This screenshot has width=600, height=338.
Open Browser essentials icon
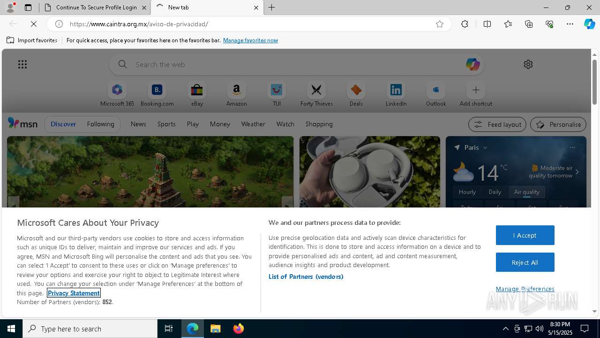click(549, 24)
